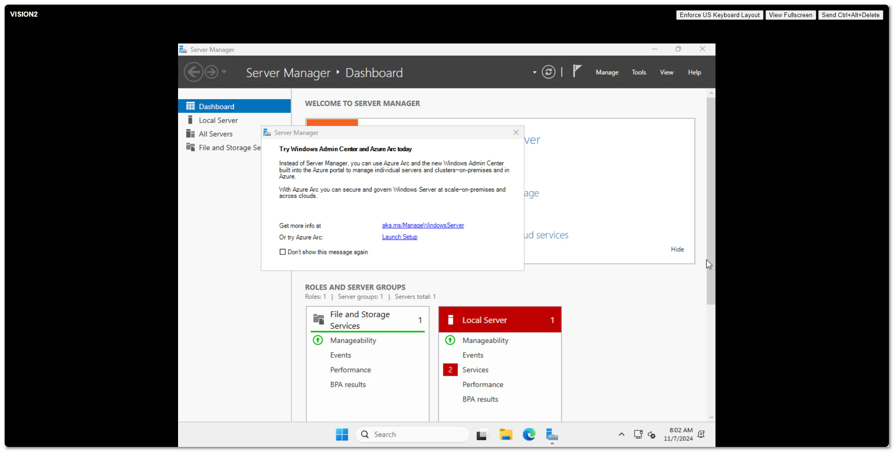The image size is (894, 452).
Task: Click Services under the Local Server tile
Action: (x=475, y=370)
